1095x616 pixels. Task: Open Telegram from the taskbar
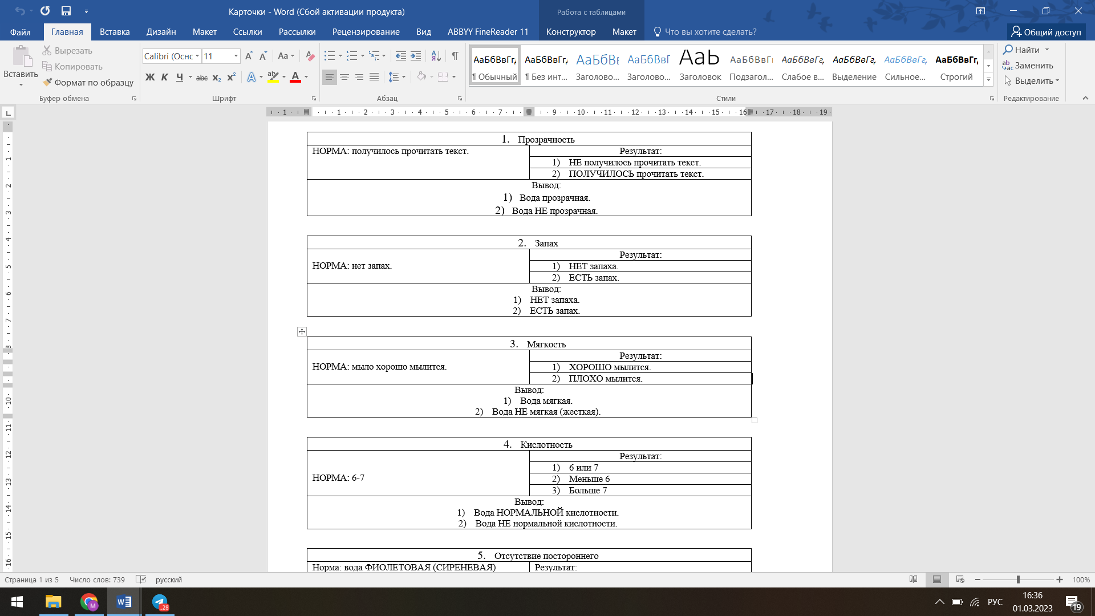point(160,602)
